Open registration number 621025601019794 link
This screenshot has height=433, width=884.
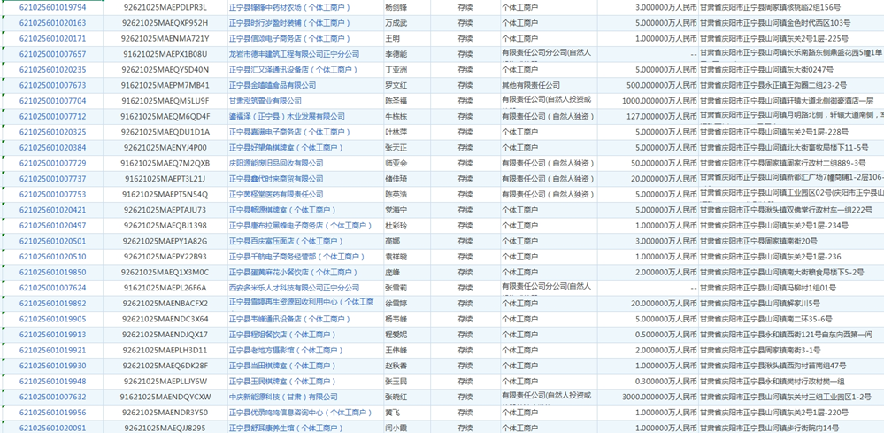[x=52, y=7]
